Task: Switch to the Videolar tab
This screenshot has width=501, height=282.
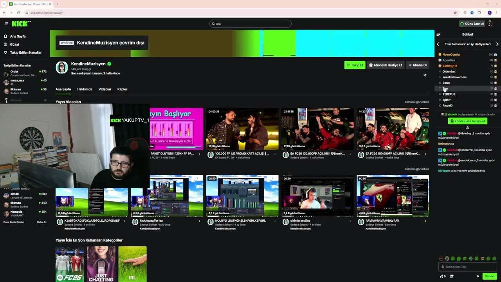Action: 105,89
